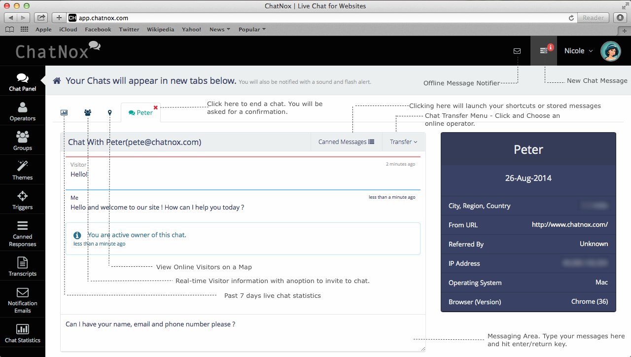Open the Canned Messages menu
This screenshot has height=357, width=631.
point(346,142)
